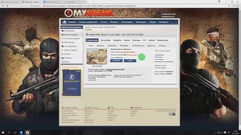Open the RCON Консоль sub-tab

(138, 46)
